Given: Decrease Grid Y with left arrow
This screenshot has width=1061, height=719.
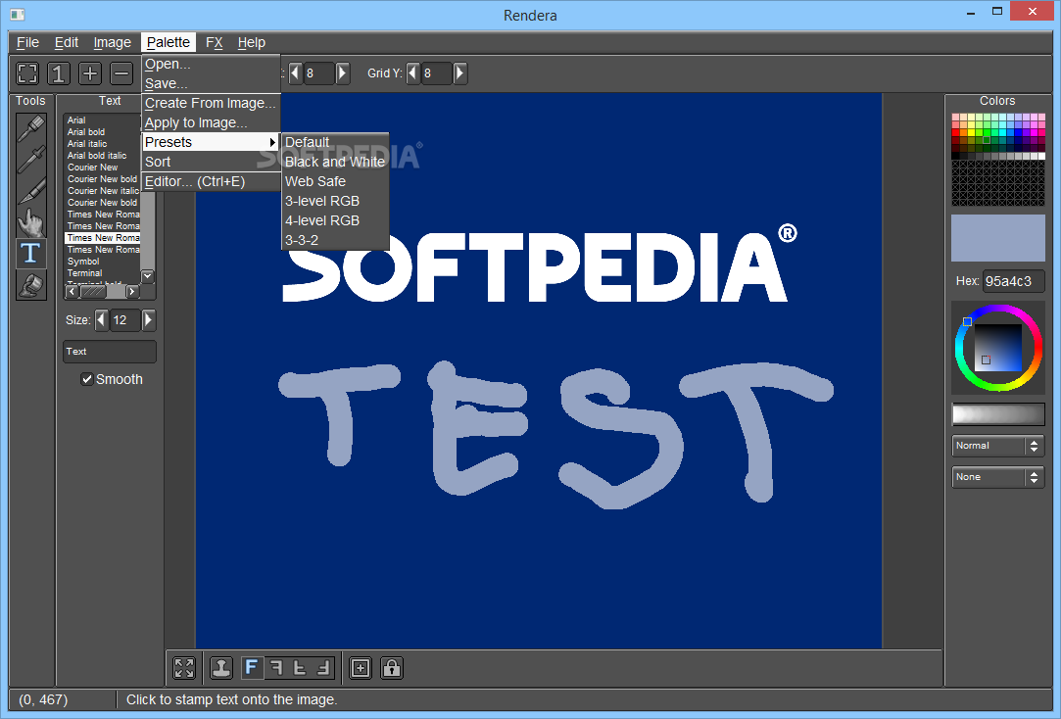Looking at the screenshot, I should [x=412, y=73].
